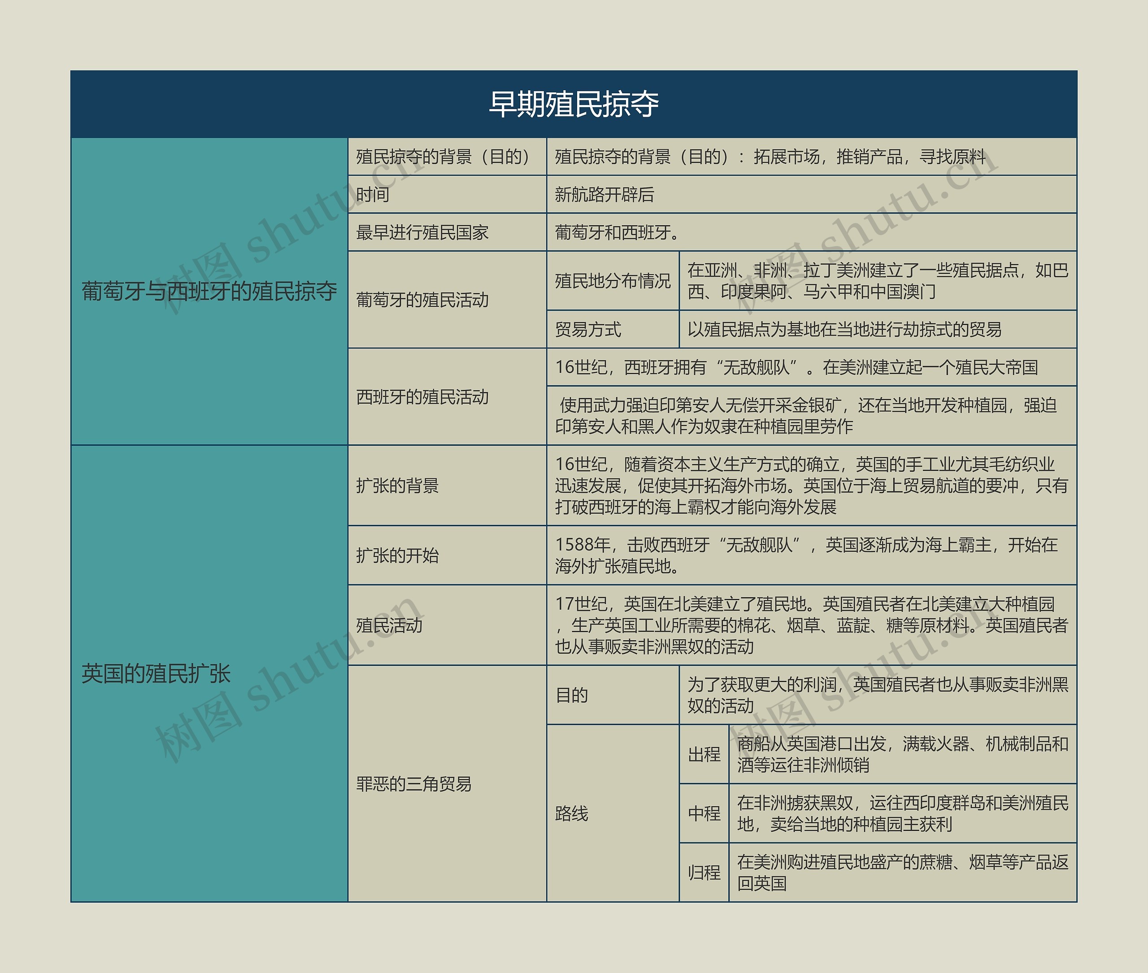The image size is (1148, 973).
Task: Click the title 早期殖民掠夺
Action: click(574, 104)
